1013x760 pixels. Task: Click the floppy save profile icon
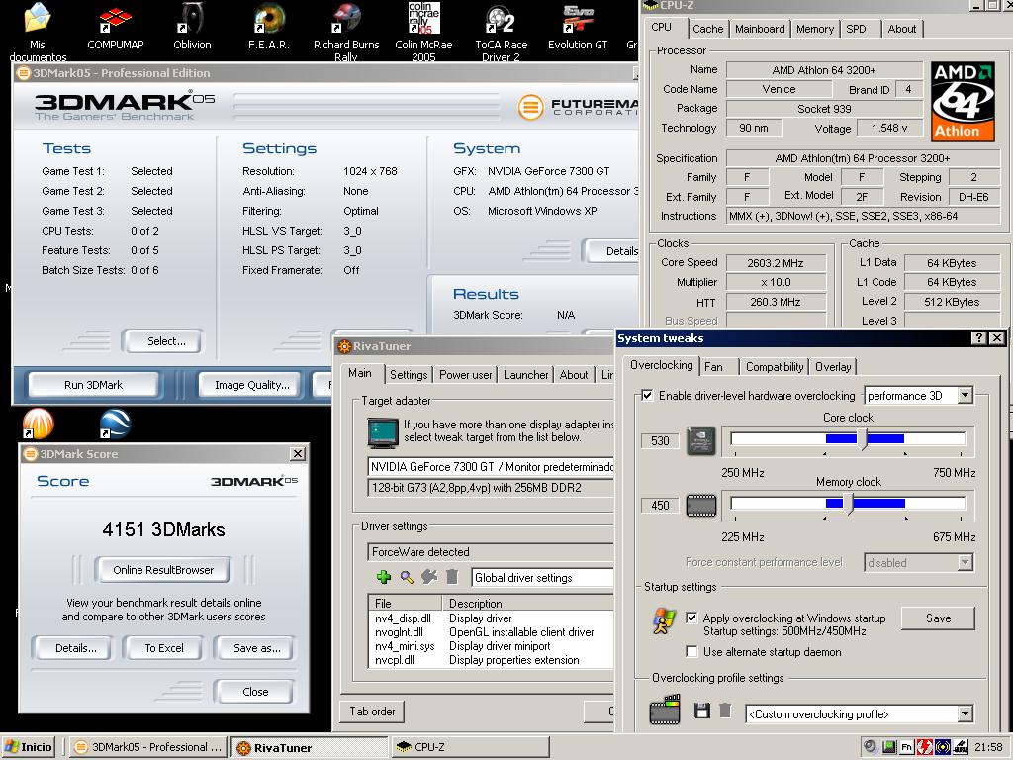click(x=701, y=711)
